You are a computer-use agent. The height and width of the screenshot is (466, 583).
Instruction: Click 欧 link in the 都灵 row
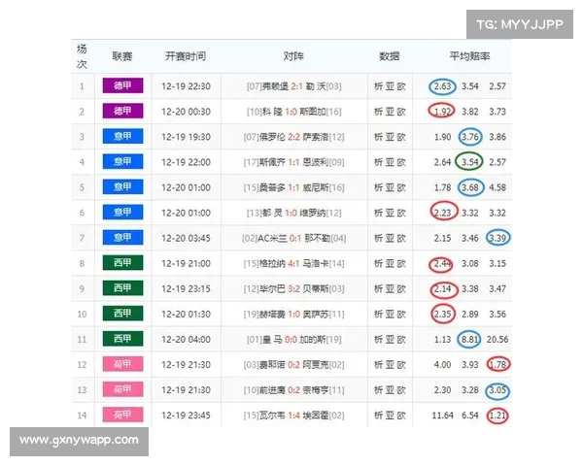401,213
